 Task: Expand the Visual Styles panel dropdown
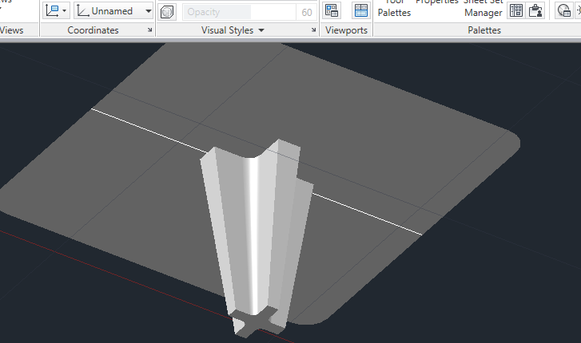click(261, 30)
